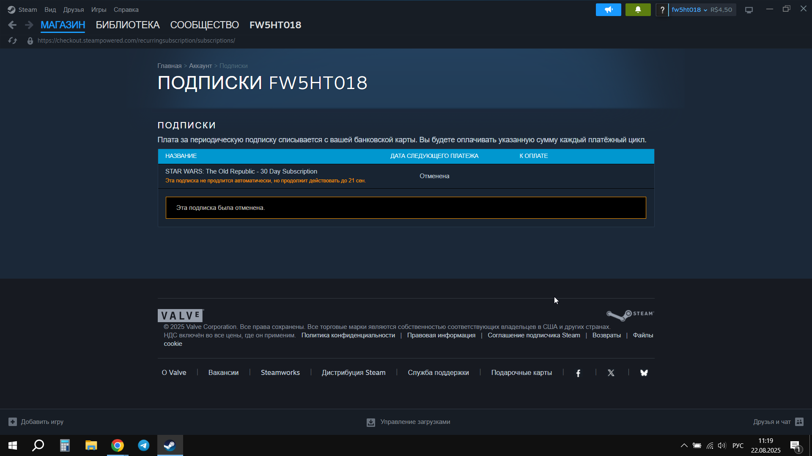Open FW5HT018 profile tab
Viewport: 812px width, 456px height.
click(275, 25)
